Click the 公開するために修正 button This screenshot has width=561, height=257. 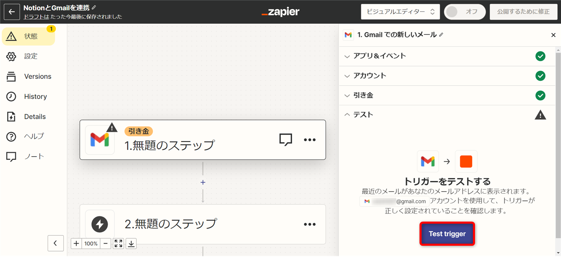tap(523, 12)
